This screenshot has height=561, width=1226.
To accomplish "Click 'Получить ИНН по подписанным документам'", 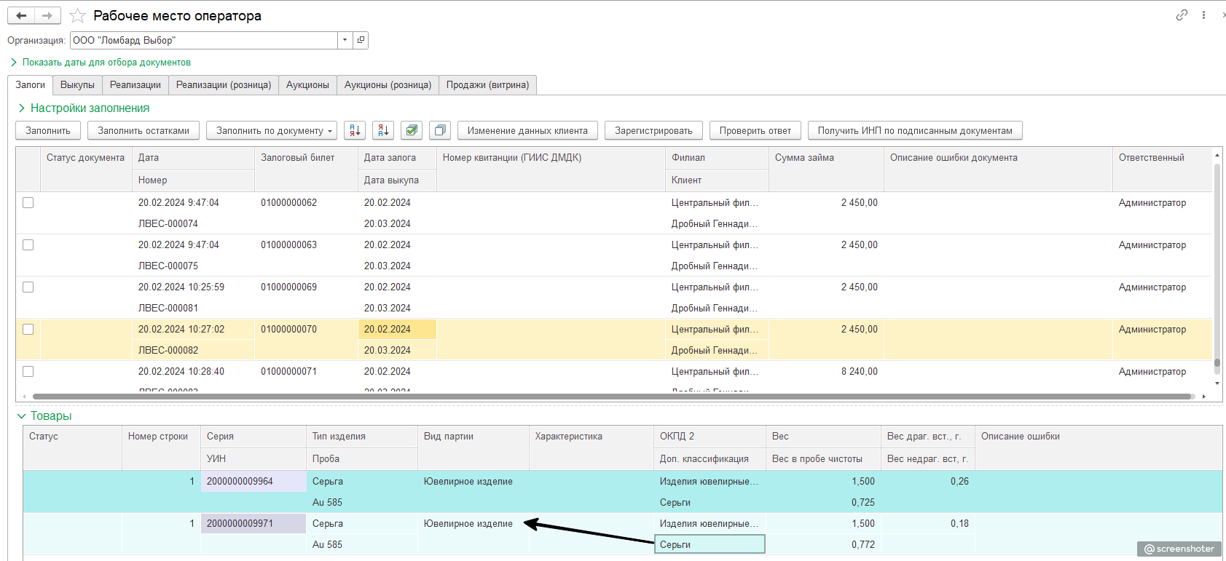I will (x=915, y=130).
